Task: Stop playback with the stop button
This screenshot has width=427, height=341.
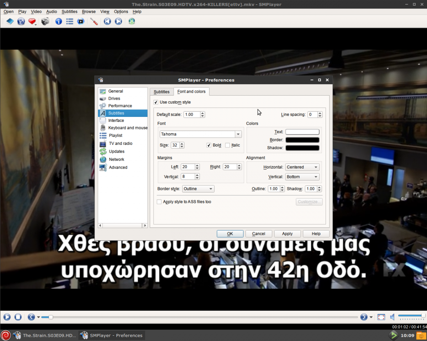Action: click(18, 317)
